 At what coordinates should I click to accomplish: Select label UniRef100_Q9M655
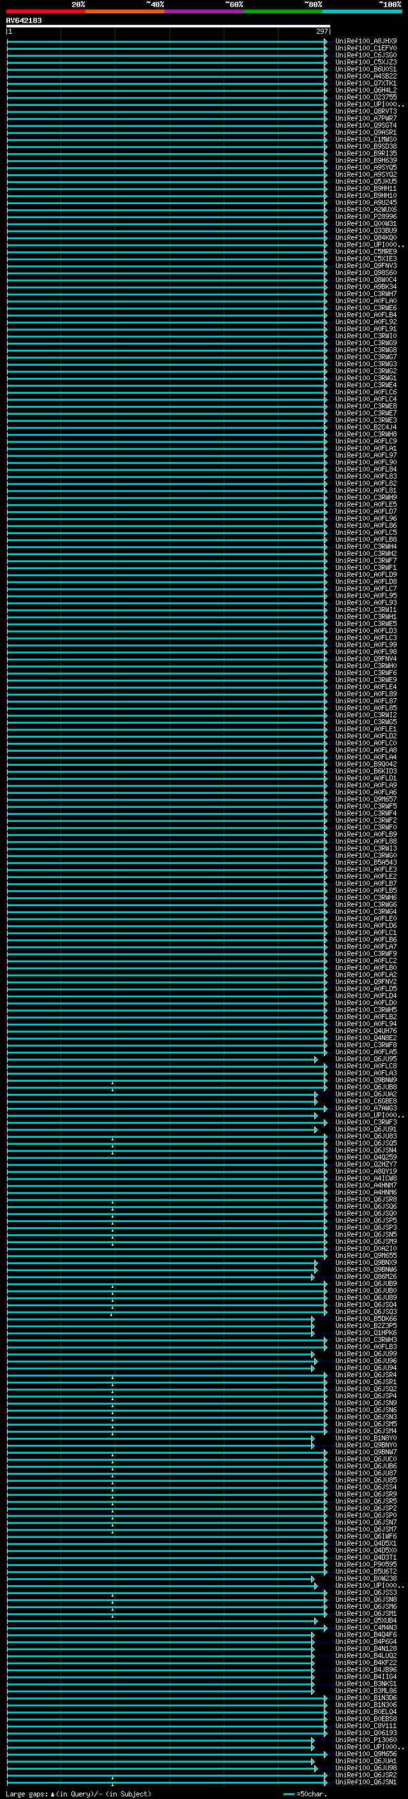pyautogui.click(x=366, y=1256)
